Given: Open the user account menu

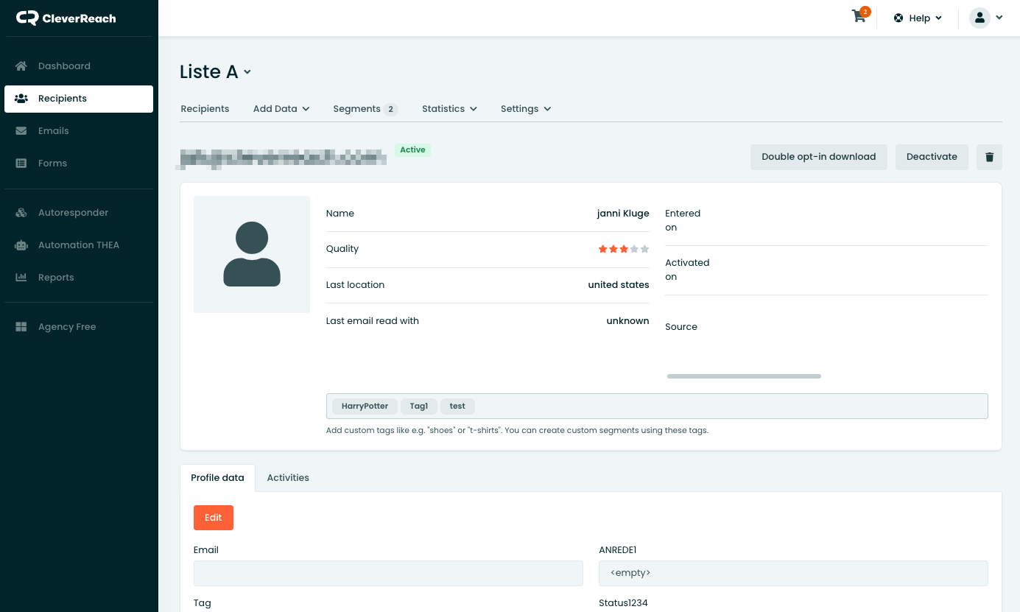Looking at the screenshot, I should [986, 18].
